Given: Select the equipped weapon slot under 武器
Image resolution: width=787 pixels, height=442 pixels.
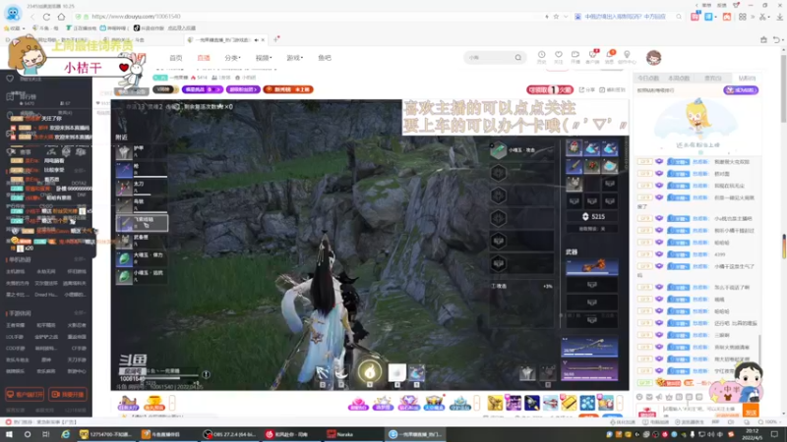Looking at the screenshot, I should point(592,266).
